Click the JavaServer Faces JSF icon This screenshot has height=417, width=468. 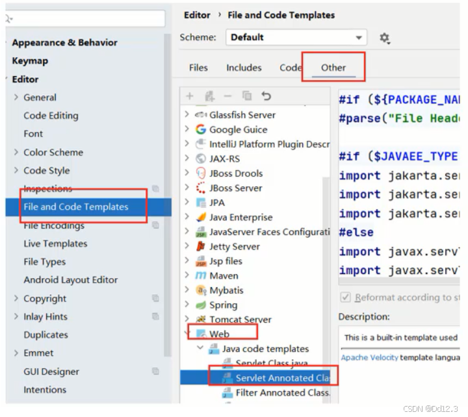(x=201, y=231)
